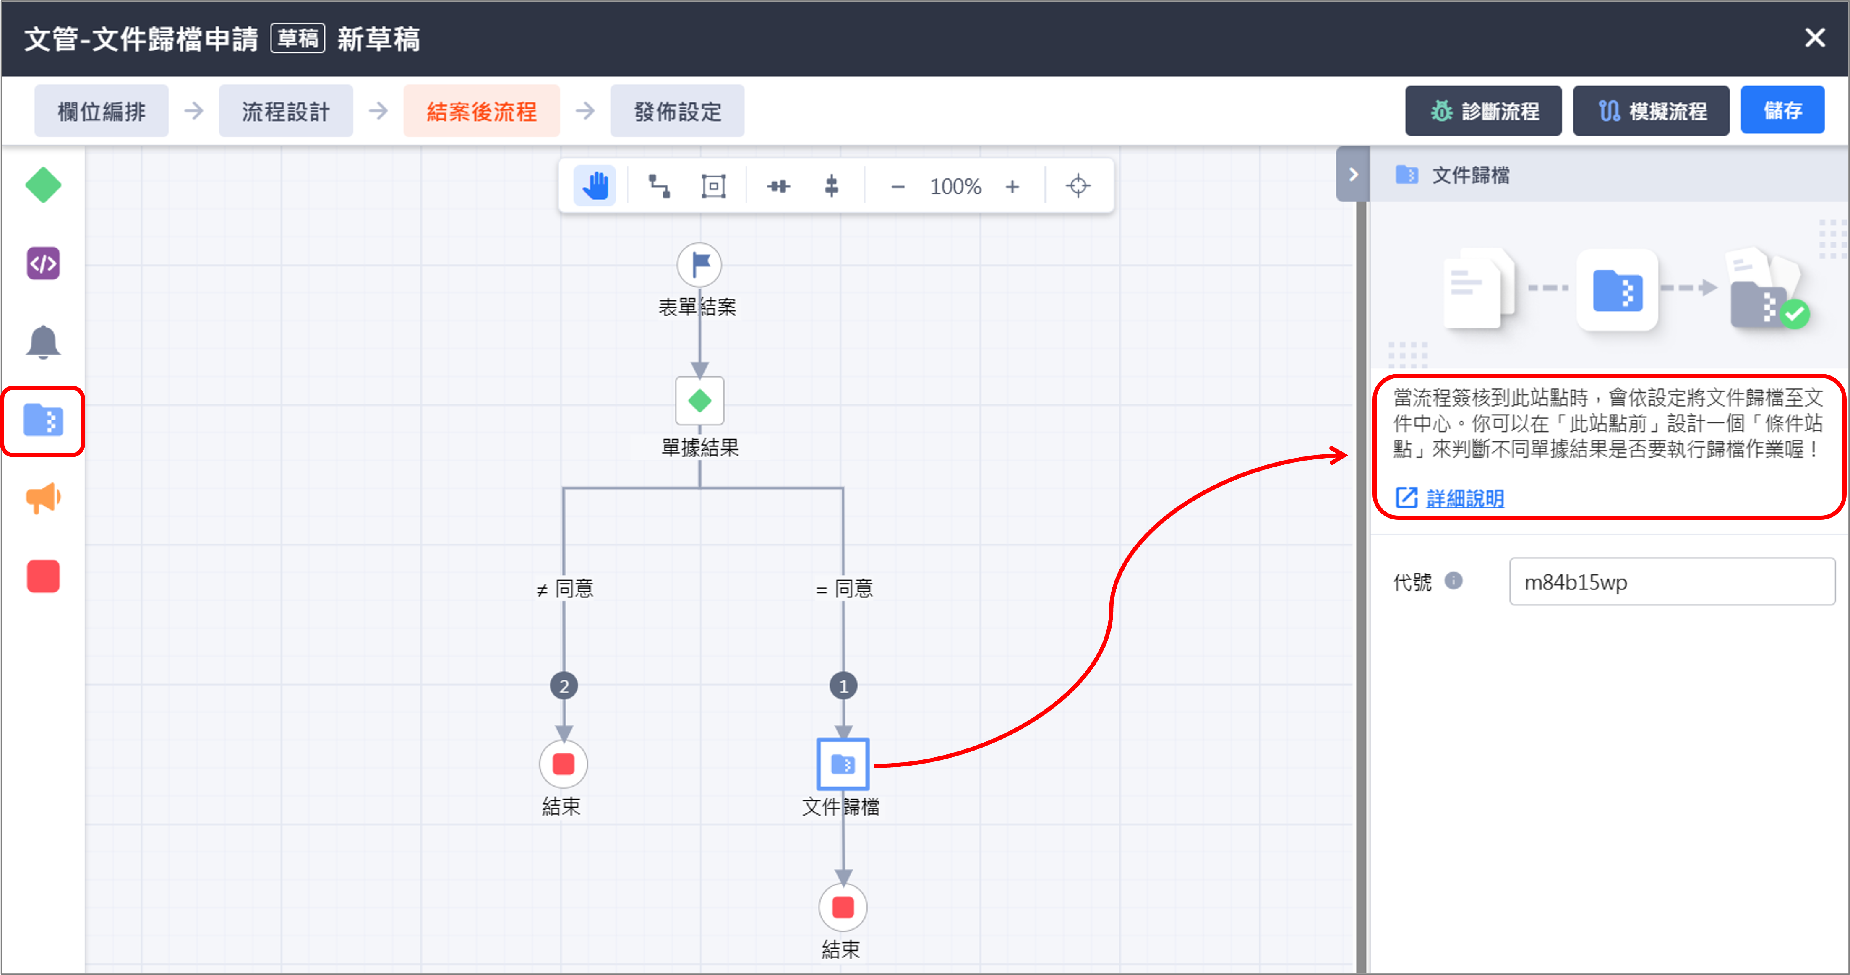The width and height of the screenshot is (1850, 975).
Task: Select the green diamond condition node tool
Action: coord(43,185)
